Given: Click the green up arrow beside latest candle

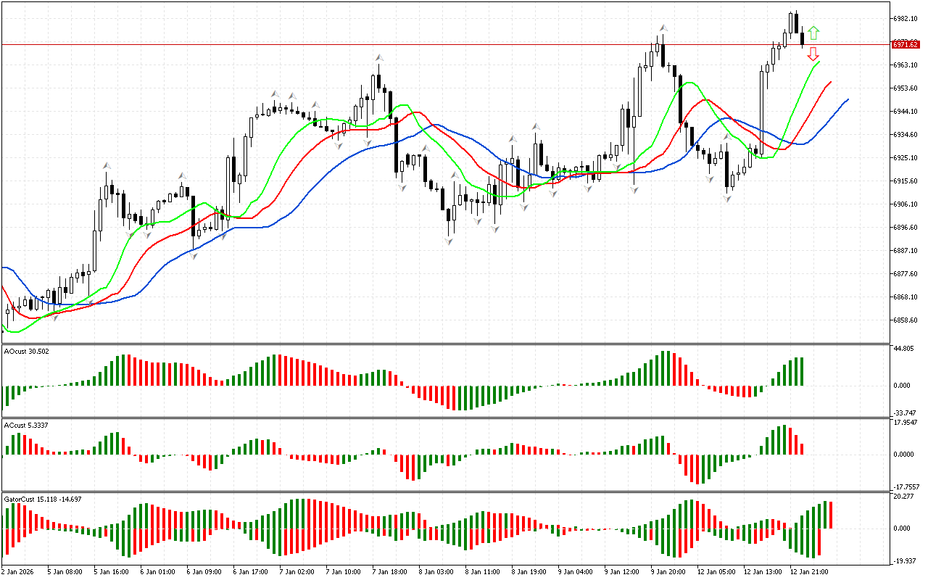Looking at the screenshot, I should coord(813,33).
